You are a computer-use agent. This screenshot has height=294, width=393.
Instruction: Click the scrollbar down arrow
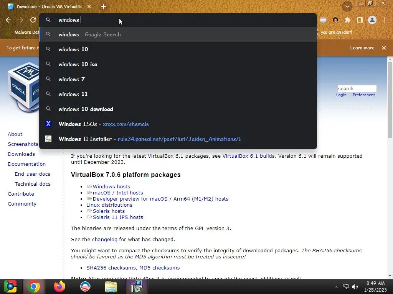[390, 276]
